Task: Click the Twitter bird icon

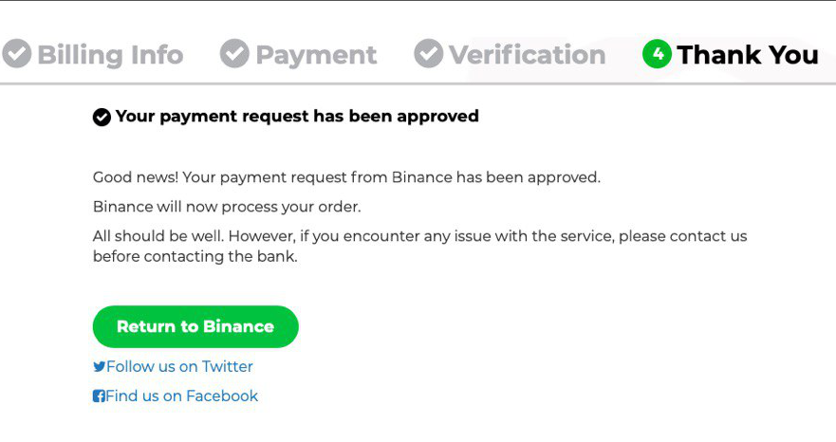Action: (x=99, y=367)
